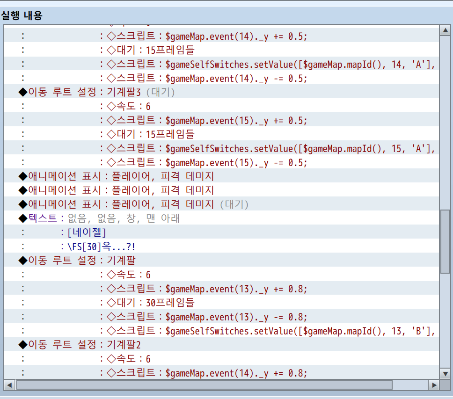The image size is (453, 399).
Task: Select the '\FS[30]윽...?!' dialogue line
Action: tap(221, 246)
